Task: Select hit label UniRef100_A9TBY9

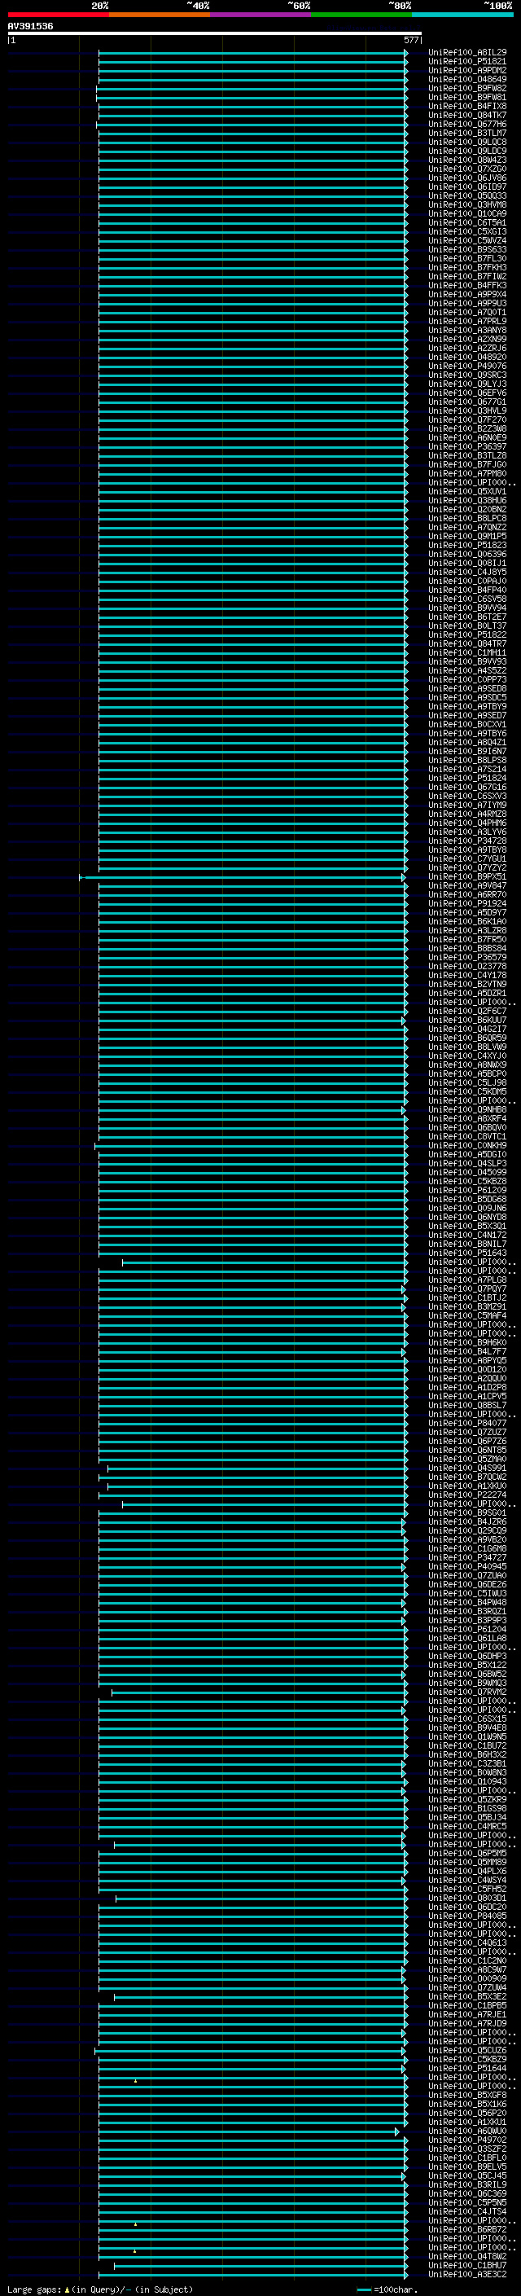Action: click(467, 707)
